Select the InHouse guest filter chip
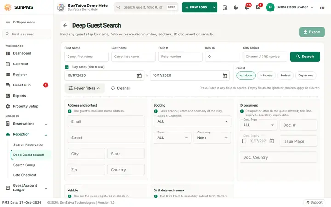331x207 pixels. pyautogui.click(x=266, y=75)
